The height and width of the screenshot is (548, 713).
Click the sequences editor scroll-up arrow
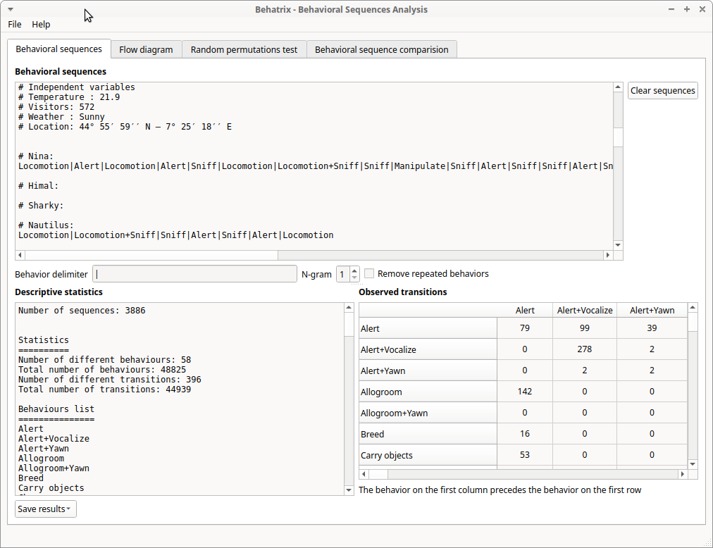coord(617,87)
